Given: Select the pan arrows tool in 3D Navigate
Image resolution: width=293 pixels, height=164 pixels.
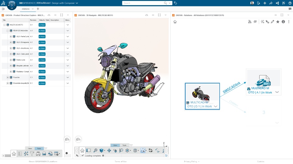Looking at the screenshot, I should tap(109, 150).
